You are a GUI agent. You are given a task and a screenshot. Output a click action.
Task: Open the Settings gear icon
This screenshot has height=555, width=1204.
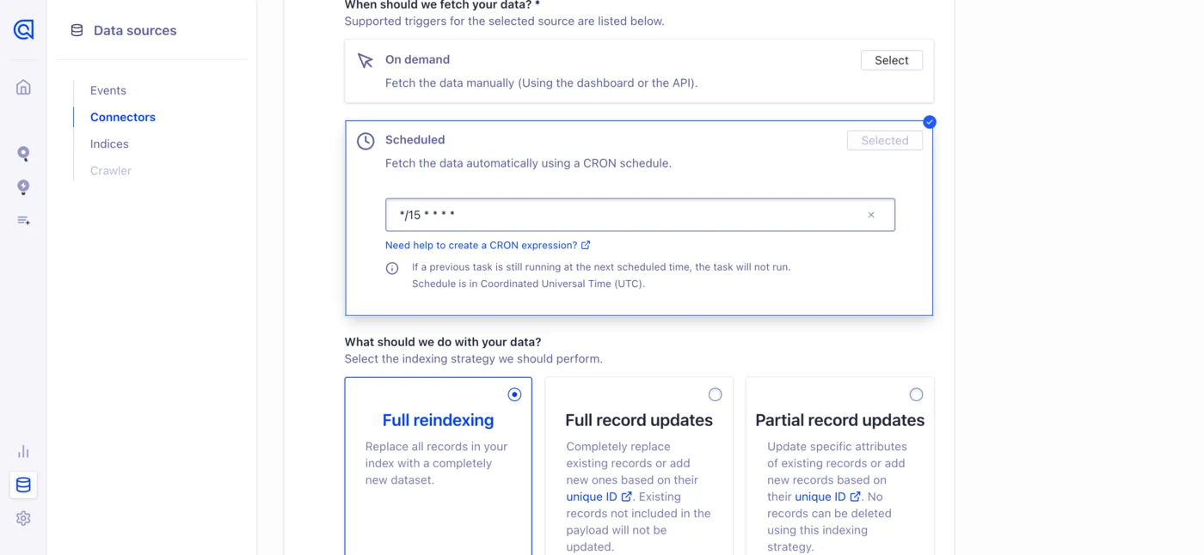(x=23, y=519)
